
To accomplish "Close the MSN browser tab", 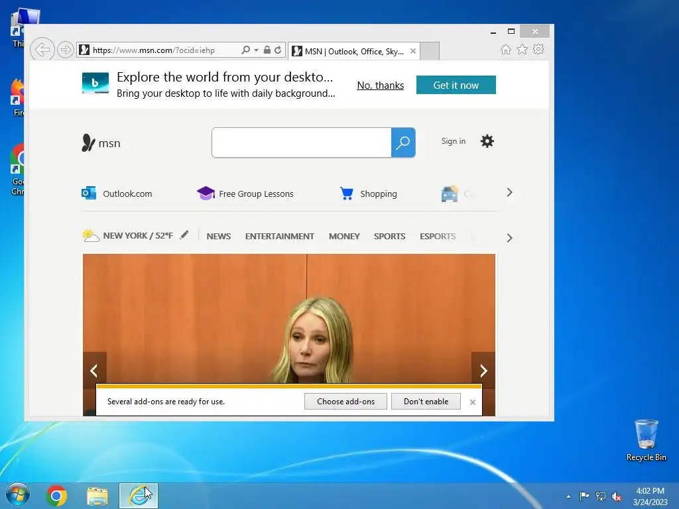I will pyautogui.click(x=413, y=51).
